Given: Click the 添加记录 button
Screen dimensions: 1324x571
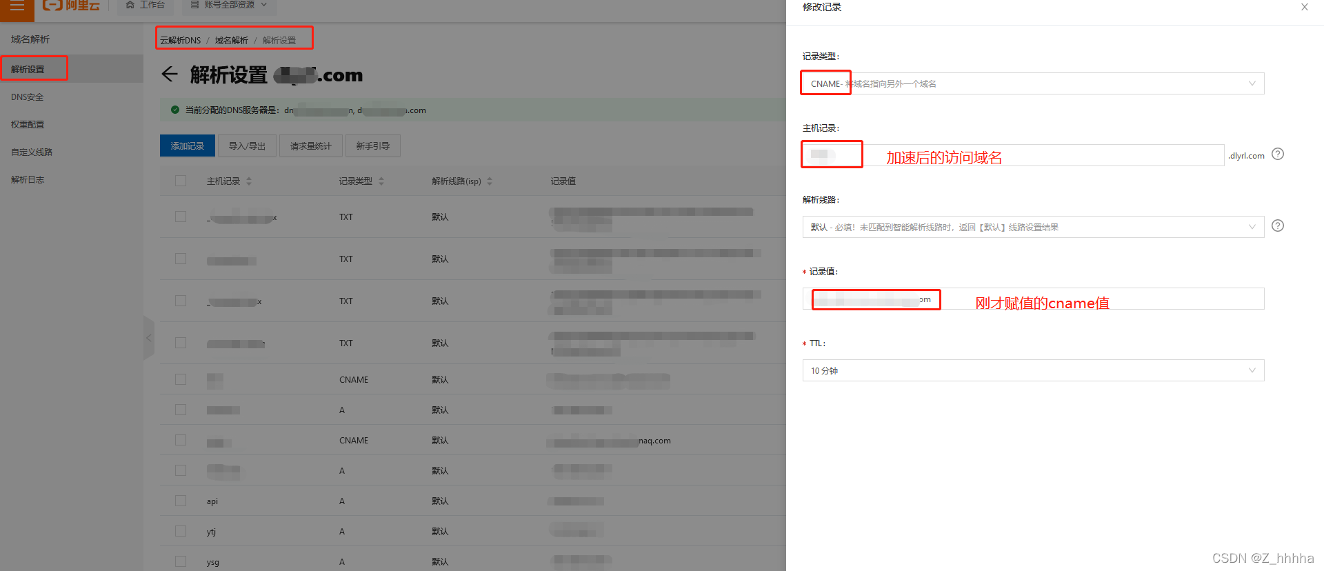Looking at the screenshot, I should [x=188, y=146].
